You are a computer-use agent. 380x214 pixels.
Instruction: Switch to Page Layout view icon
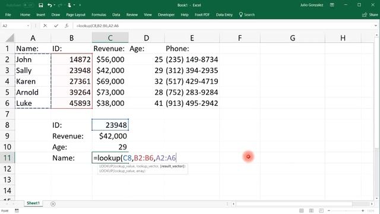point(311,210)
